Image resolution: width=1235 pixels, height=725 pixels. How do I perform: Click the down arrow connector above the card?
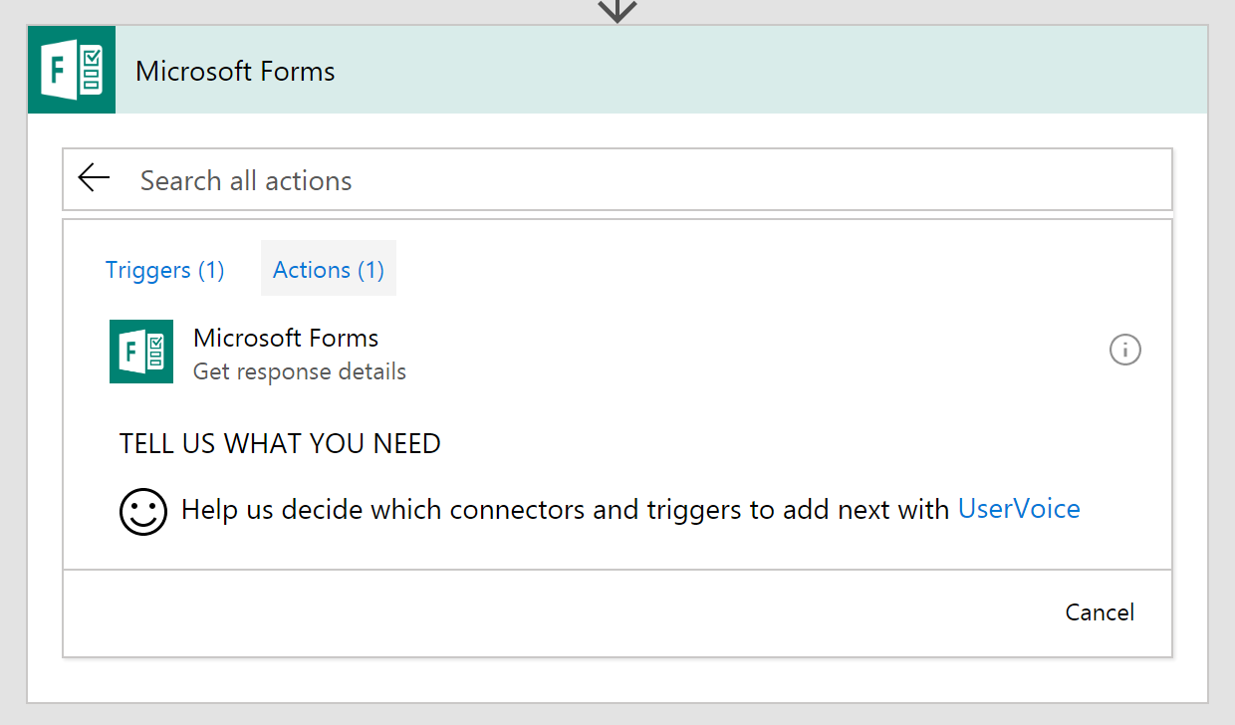(x=617, y=10)
